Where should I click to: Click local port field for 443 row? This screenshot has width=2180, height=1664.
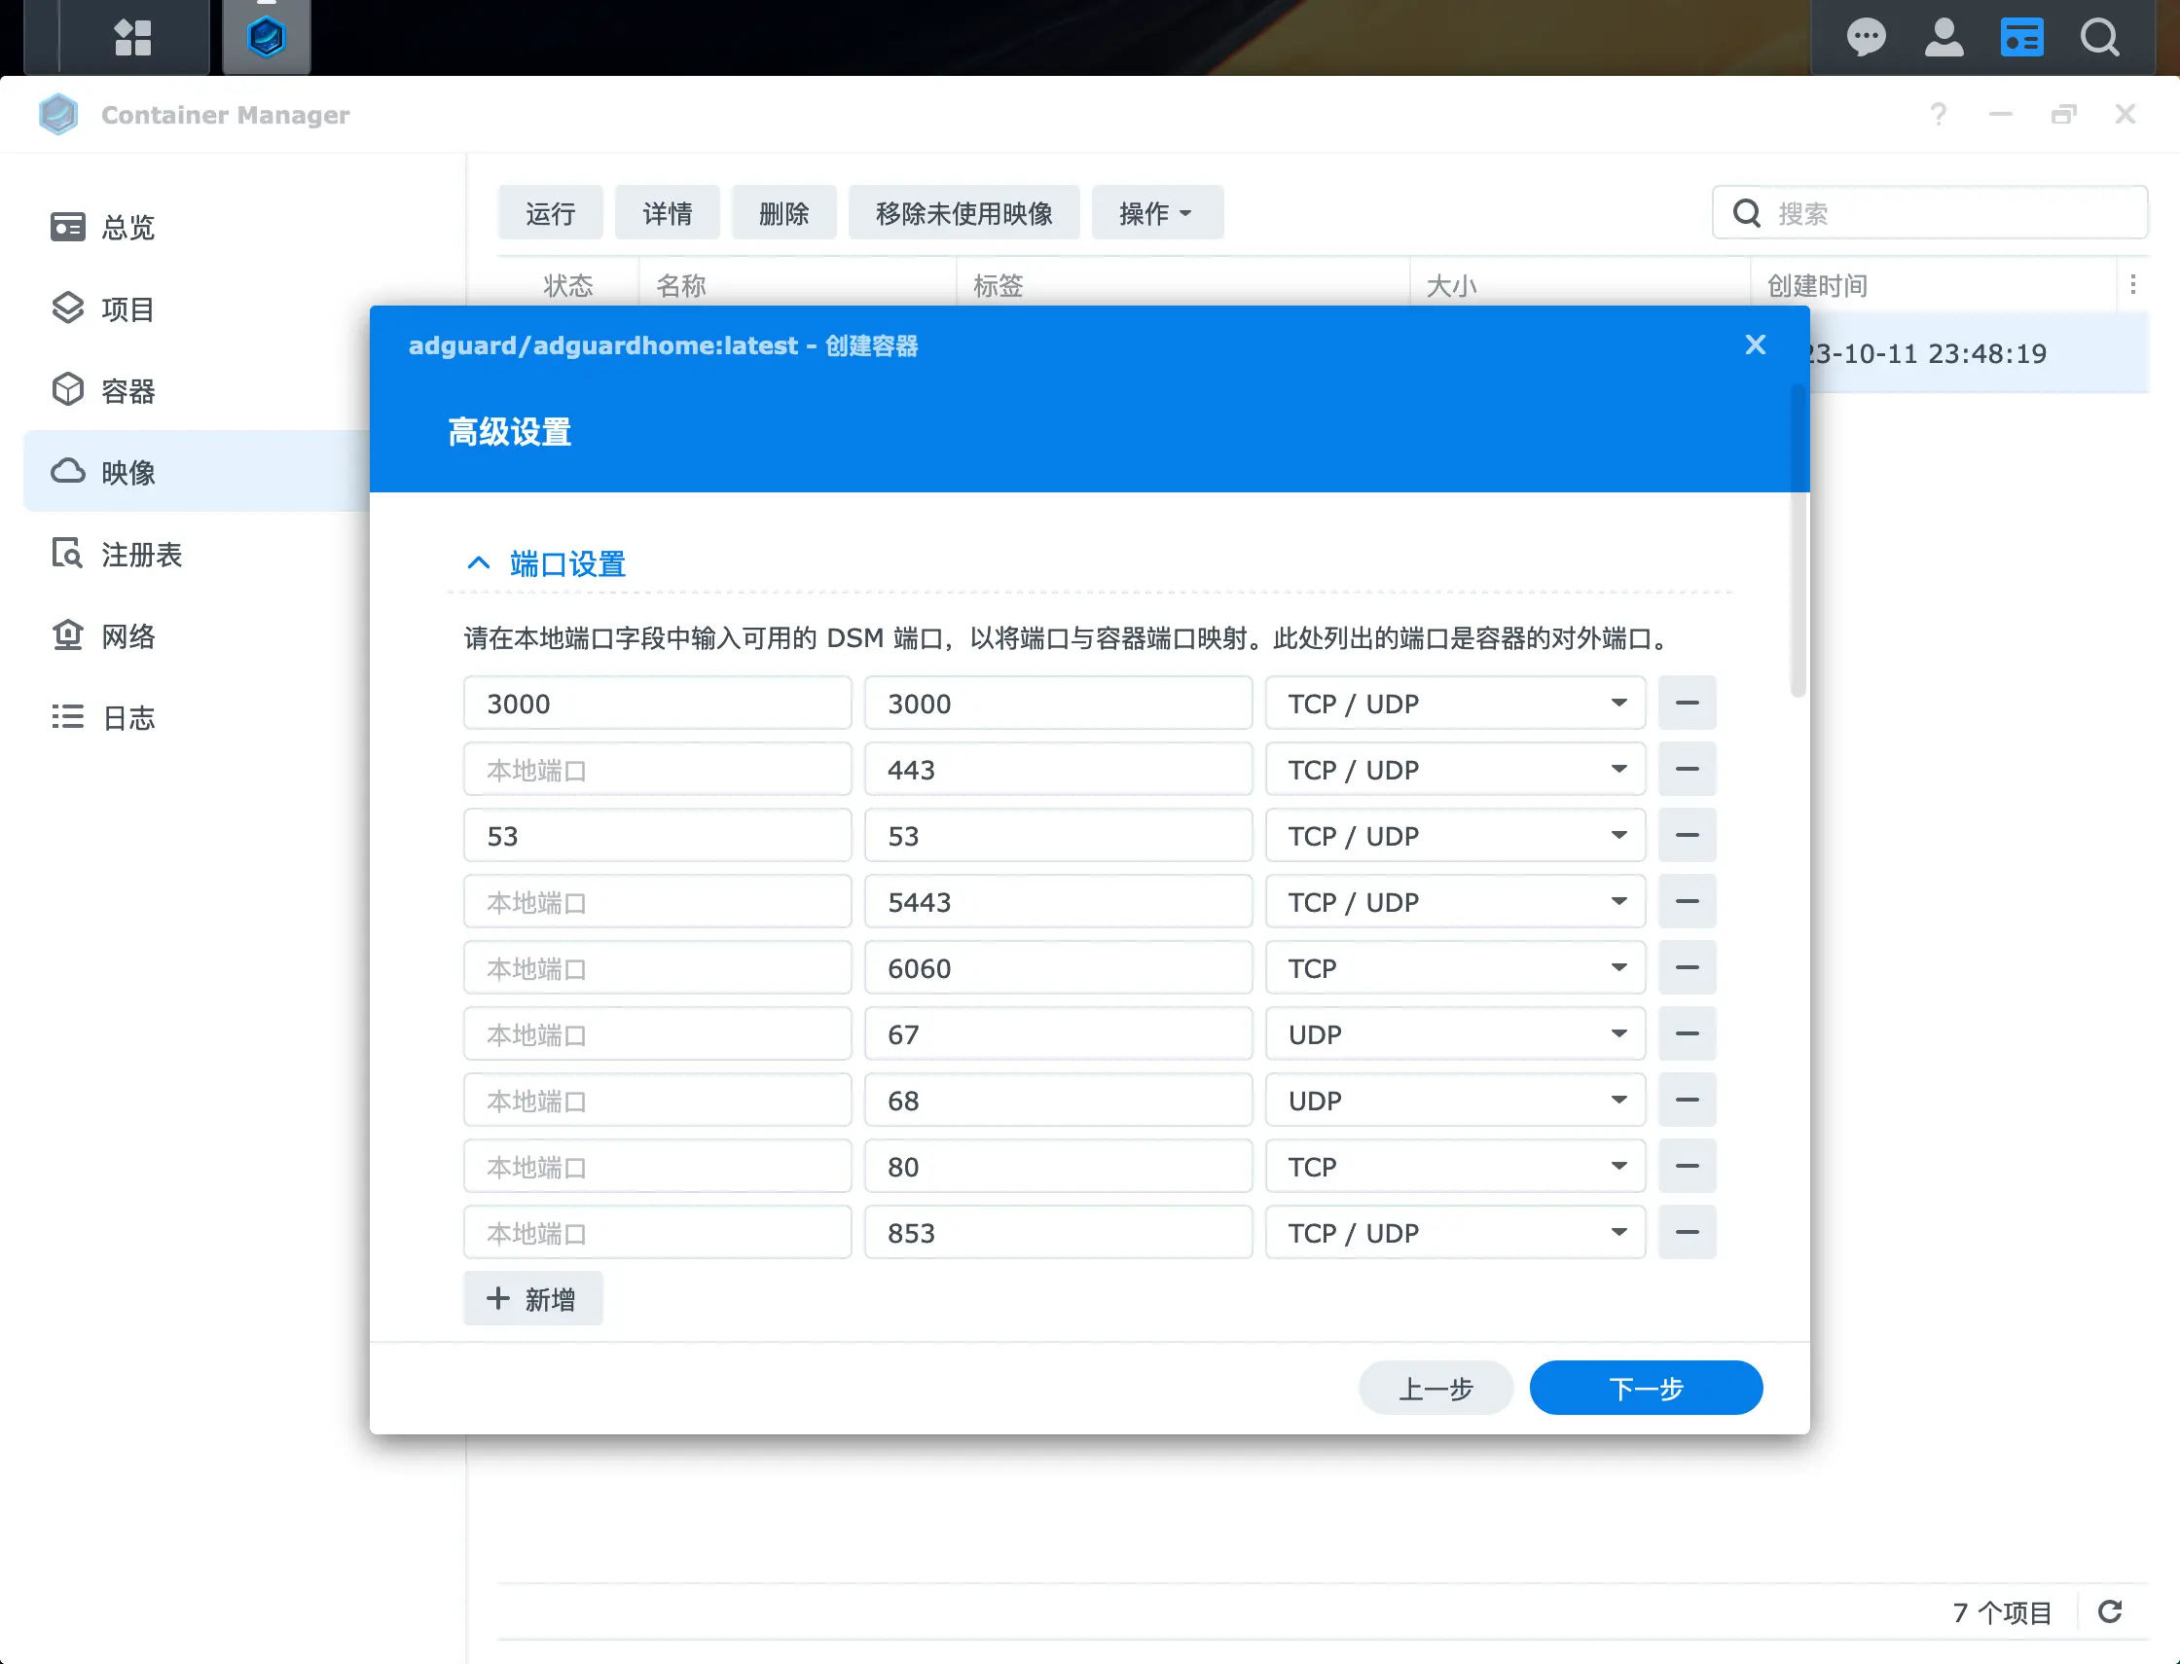[x=658, y=770]
